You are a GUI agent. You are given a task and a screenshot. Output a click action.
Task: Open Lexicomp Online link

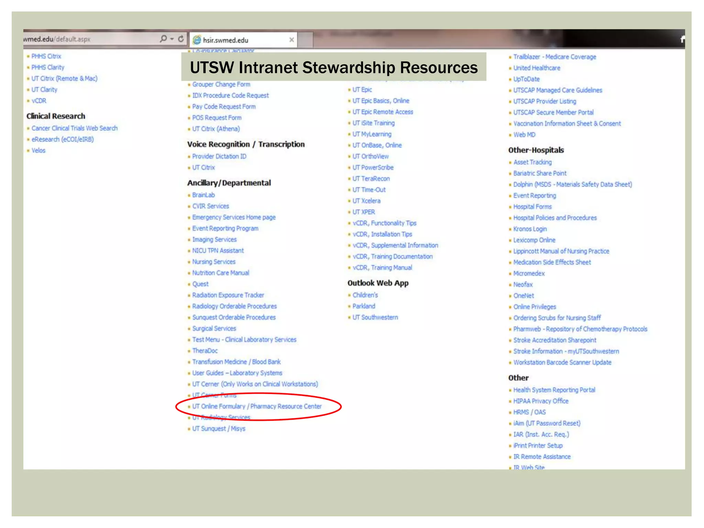tap(534, 240)
